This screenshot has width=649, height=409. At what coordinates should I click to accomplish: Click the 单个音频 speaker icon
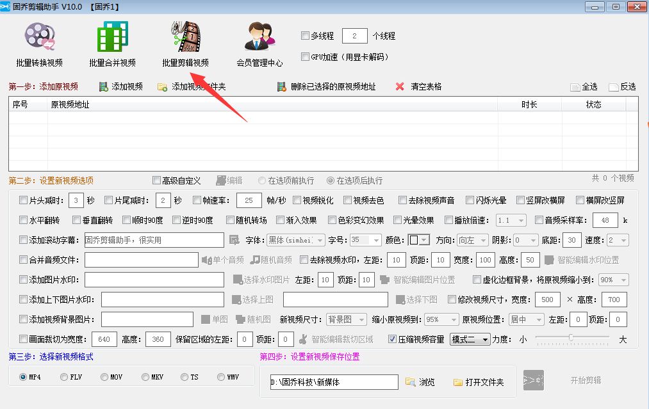coord(206,260)
